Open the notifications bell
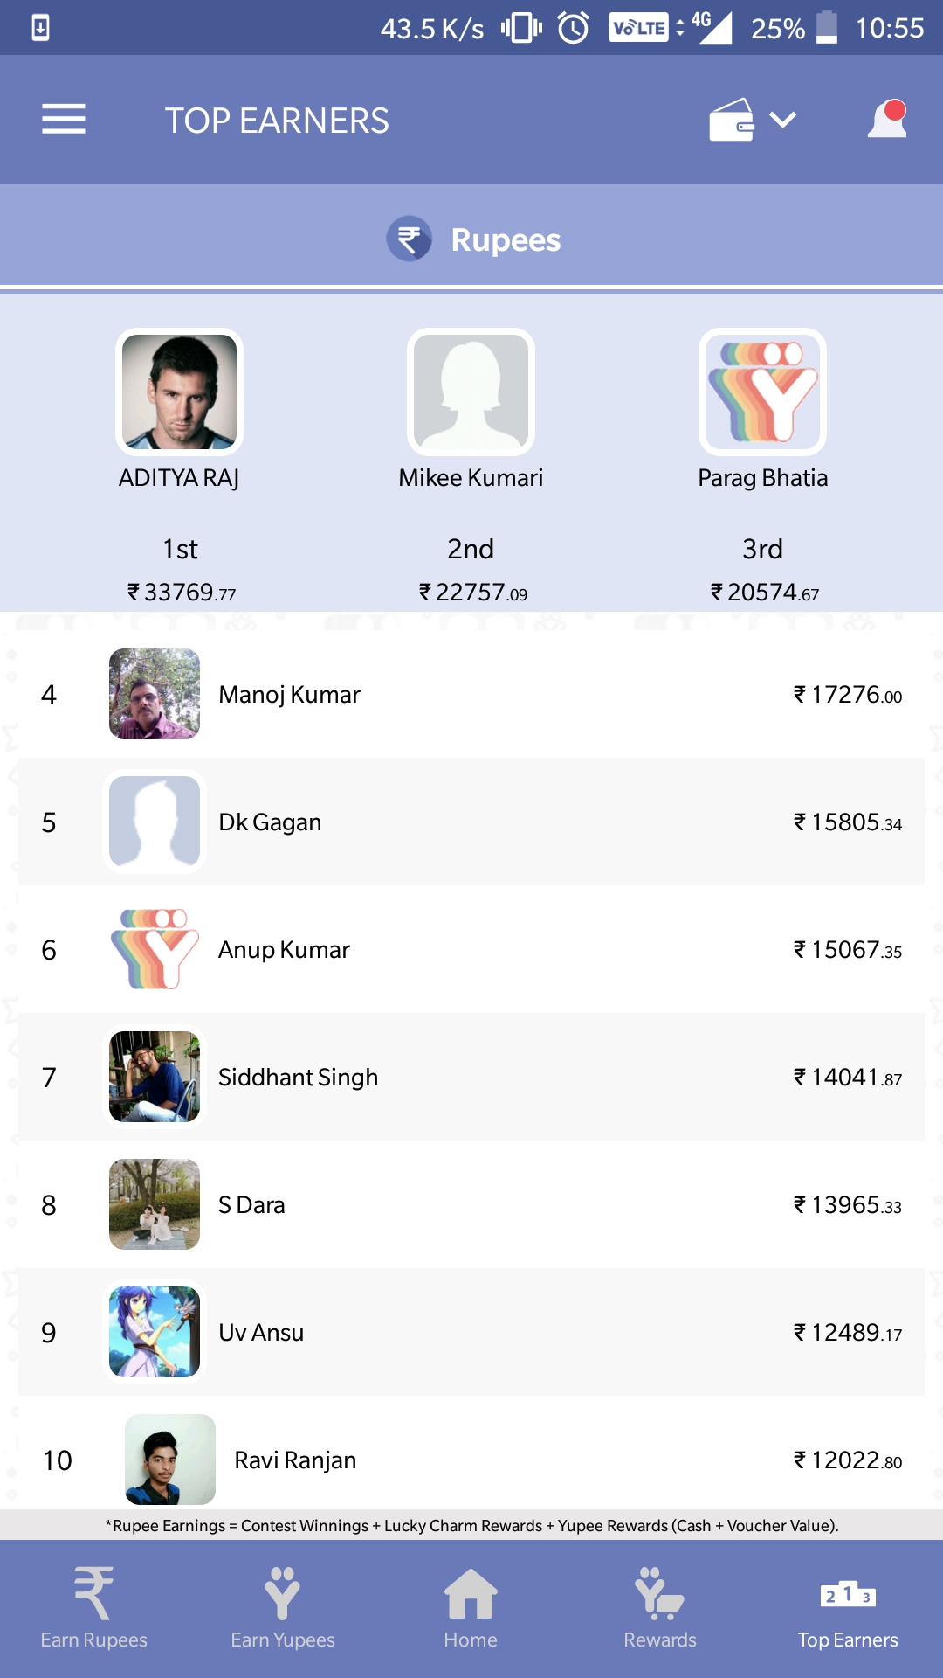Viewport: 943px width, 1678px height. [887, 119]
